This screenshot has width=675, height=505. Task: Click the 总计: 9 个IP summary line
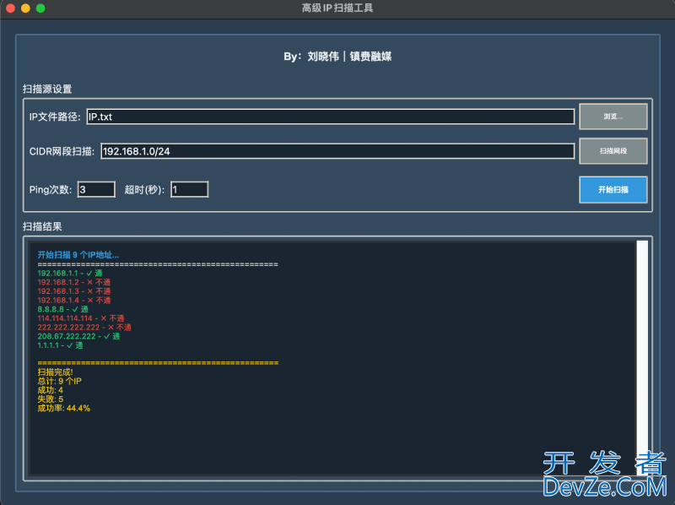click(x=59, y=382)
